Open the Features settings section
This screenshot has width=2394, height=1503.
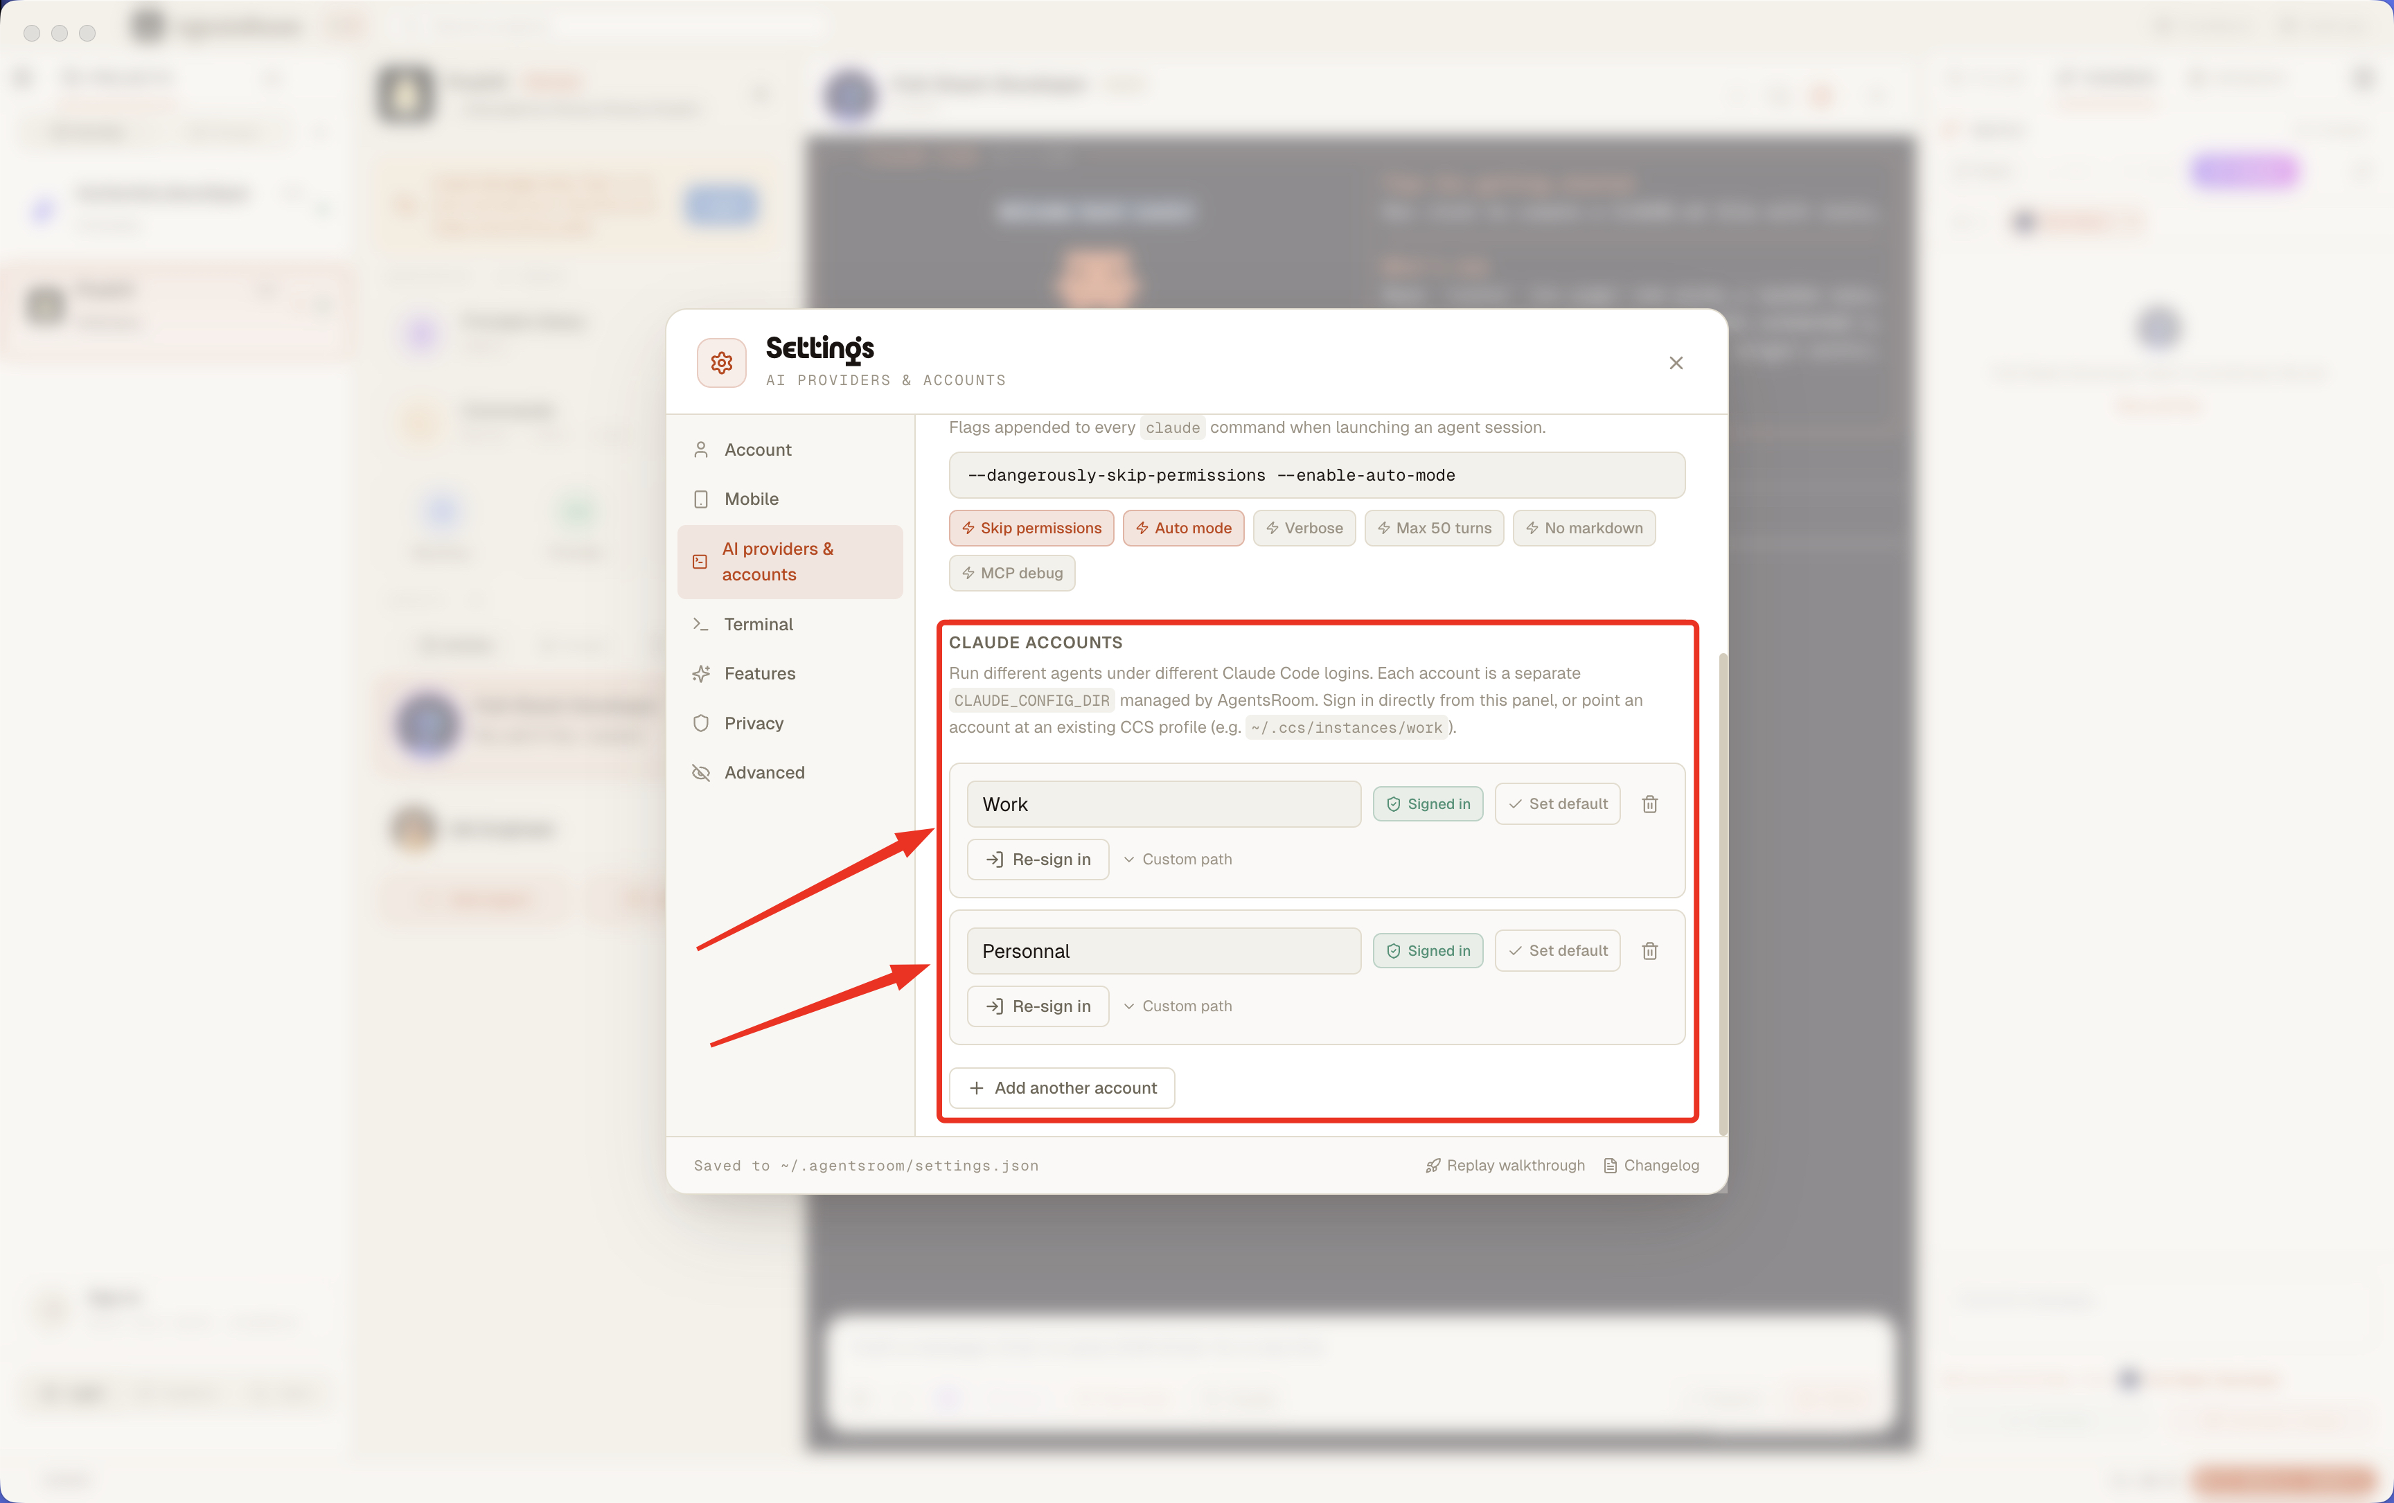pyautogui.click(x=790, y=674)
